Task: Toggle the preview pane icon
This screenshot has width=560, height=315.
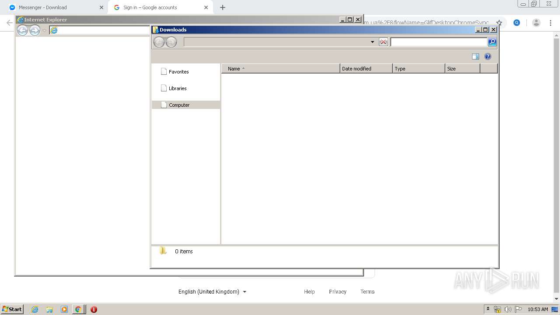Action: click(x=476, y=56)
